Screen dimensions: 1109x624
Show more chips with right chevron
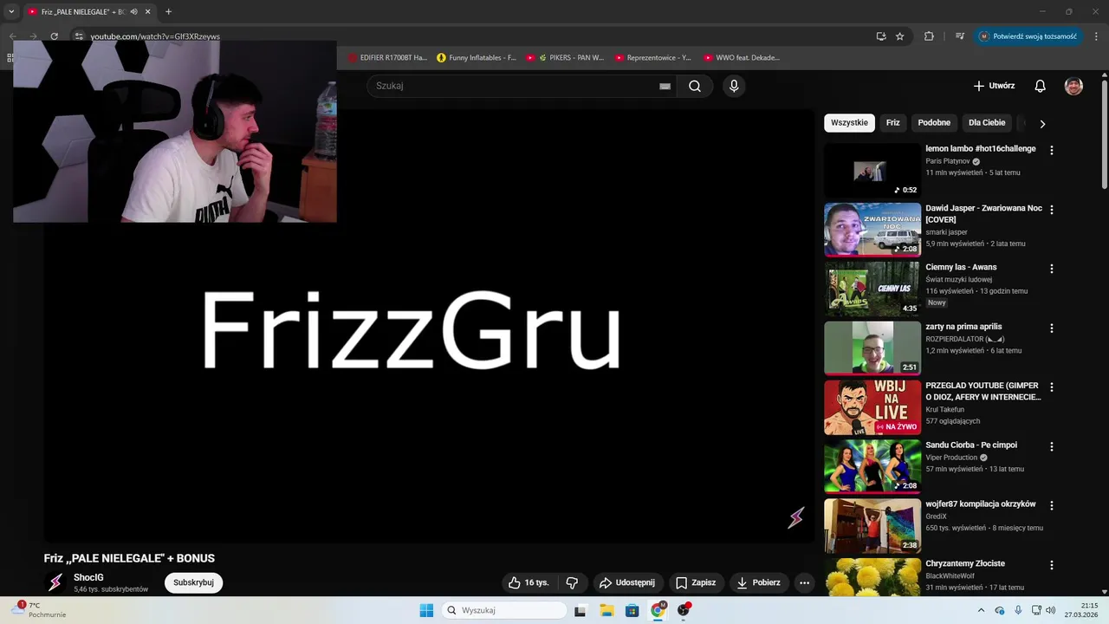tap(1042, 123)
